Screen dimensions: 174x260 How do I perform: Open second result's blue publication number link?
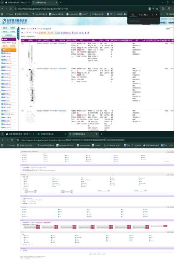[62, 69]
